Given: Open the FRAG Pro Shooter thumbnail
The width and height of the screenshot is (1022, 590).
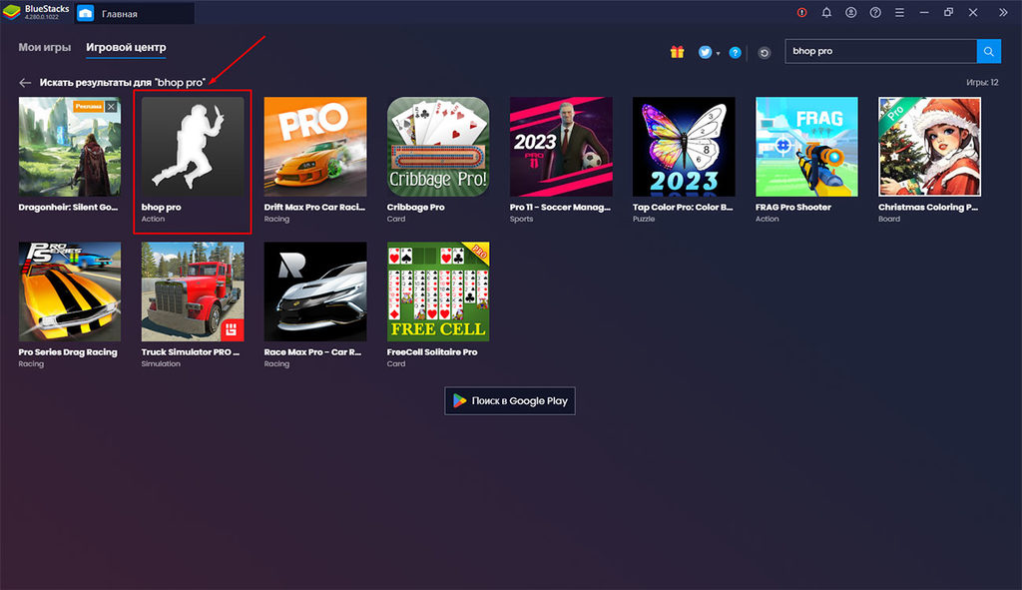Looking at the screenshot, I should click(x=806, y=147).
